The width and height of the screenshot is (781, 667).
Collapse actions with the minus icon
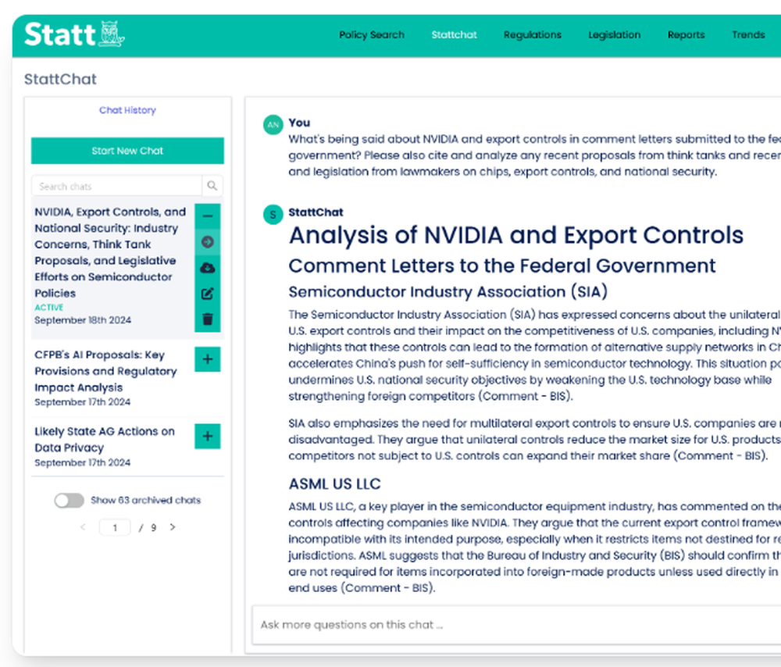click(x=208, y=216)
